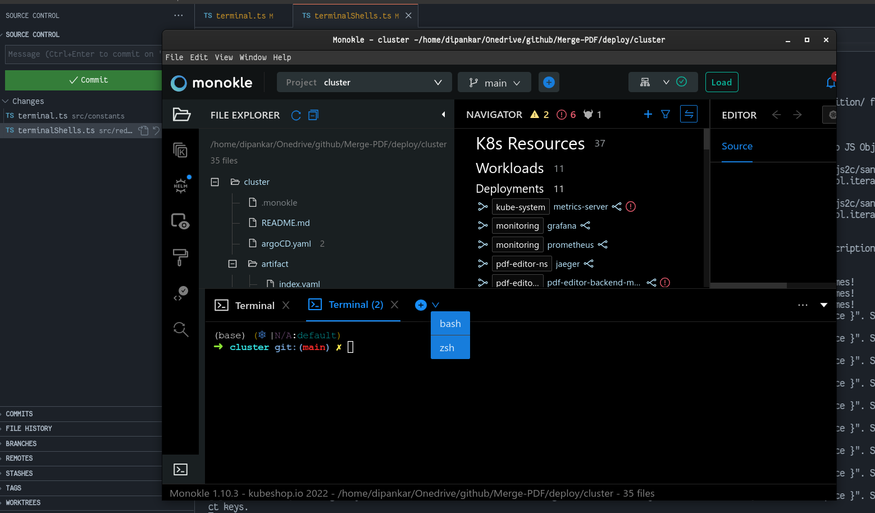Open the Project cluster dropdown
Screen dimensions: 875x513
tap(364, 82)
